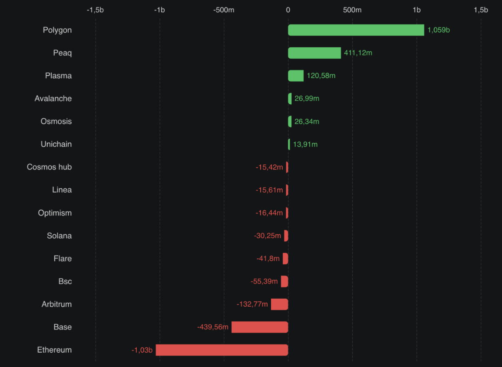This screenshot has height=367, width=502.
Task: Select the Linea chain label
Action: 62,189
